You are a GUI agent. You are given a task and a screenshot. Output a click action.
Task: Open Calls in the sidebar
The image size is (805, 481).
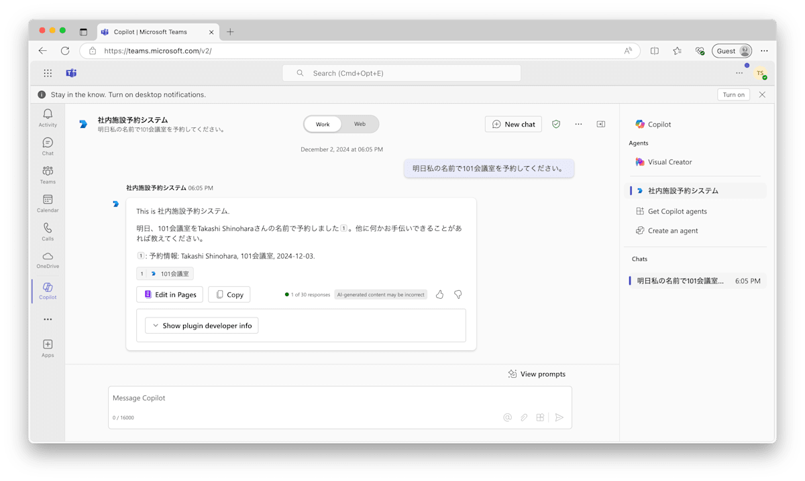pyautogui.click(x=48, y=232)
